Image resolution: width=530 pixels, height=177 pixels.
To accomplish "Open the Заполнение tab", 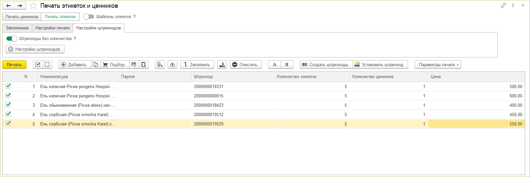I will (17, 28).
